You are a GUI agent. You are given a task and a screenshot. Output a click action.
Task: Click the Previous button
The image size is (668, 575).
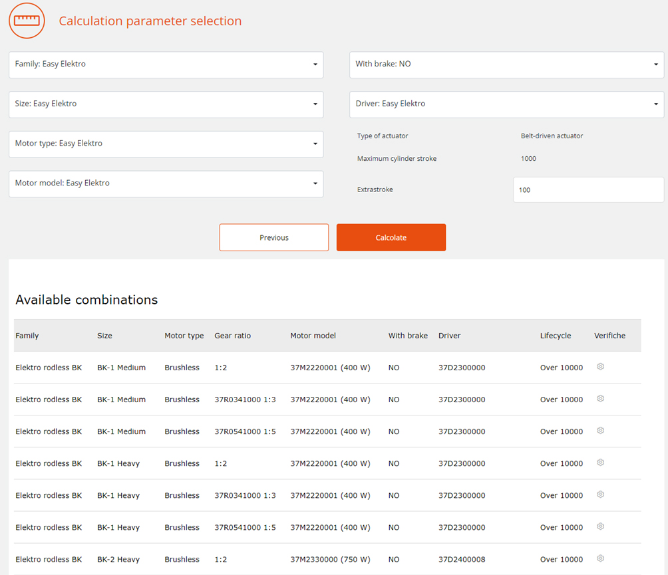tap(274, 237)
